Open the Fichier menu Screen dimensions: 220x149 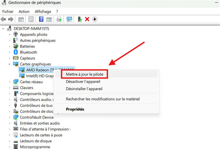pyautogui.click(x=8, y=11)
